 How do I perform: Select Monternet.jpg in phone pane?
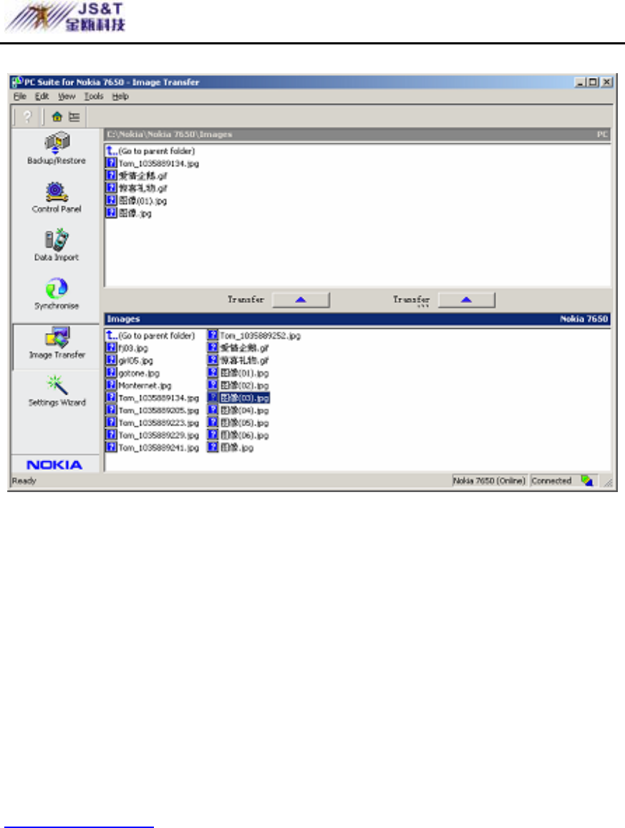[x=139, y=385]
